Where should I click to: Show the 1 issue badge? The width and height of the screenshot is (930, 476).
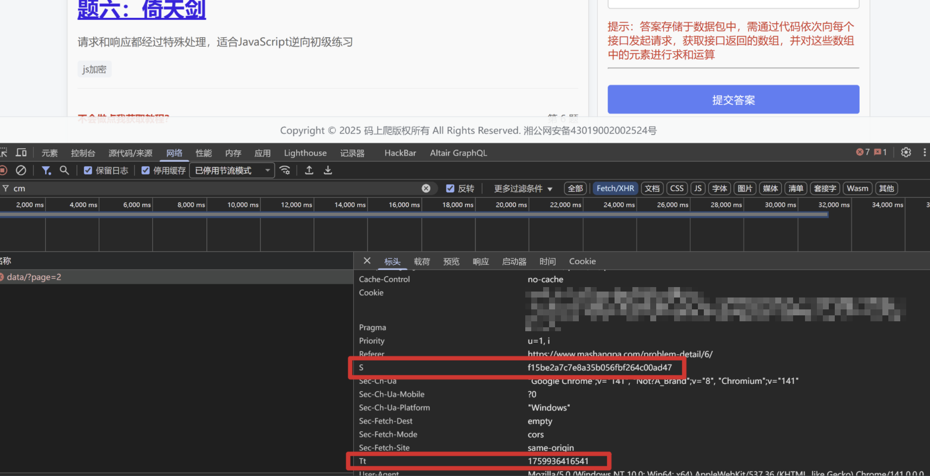880,152
